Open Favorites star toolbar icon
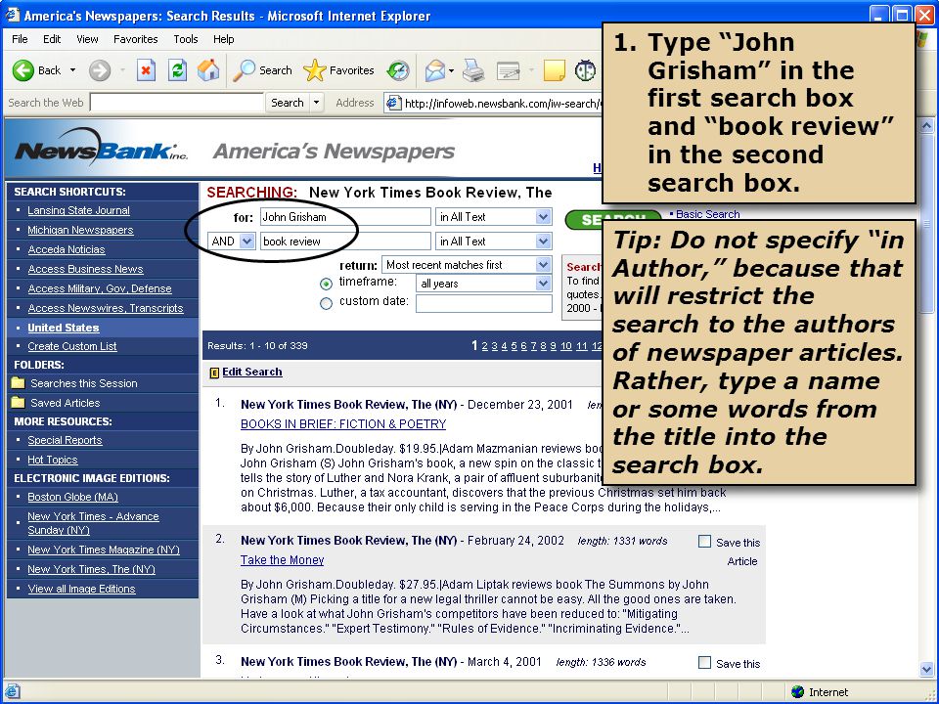The height and width of the screenshot is (704, 939). tap(314, 70)
